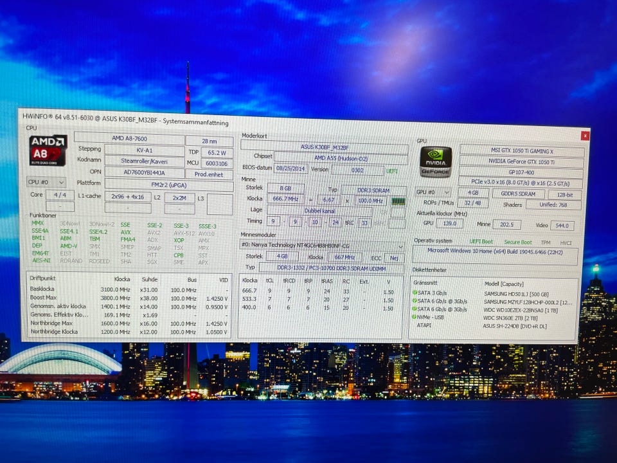Click the tRC timing value 33

coord(365,223)
